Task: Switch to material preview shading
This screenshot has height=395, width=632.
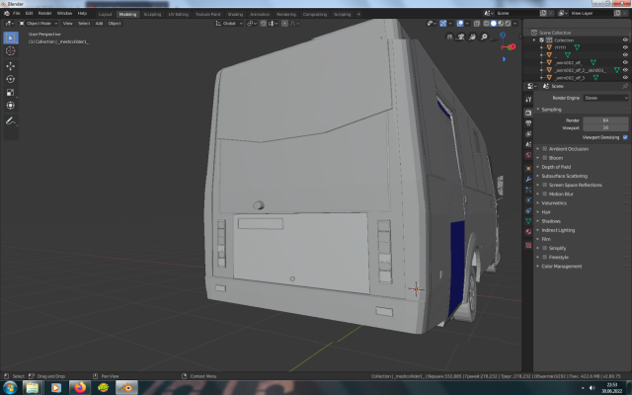Action: (x=501, y=24)
